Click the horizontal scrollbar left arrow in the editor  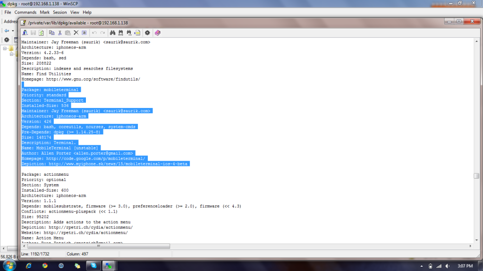tap(24, 246)
